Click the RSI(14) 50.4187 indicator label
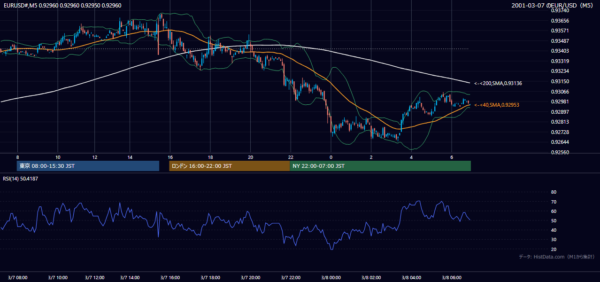 click(20, 179)
